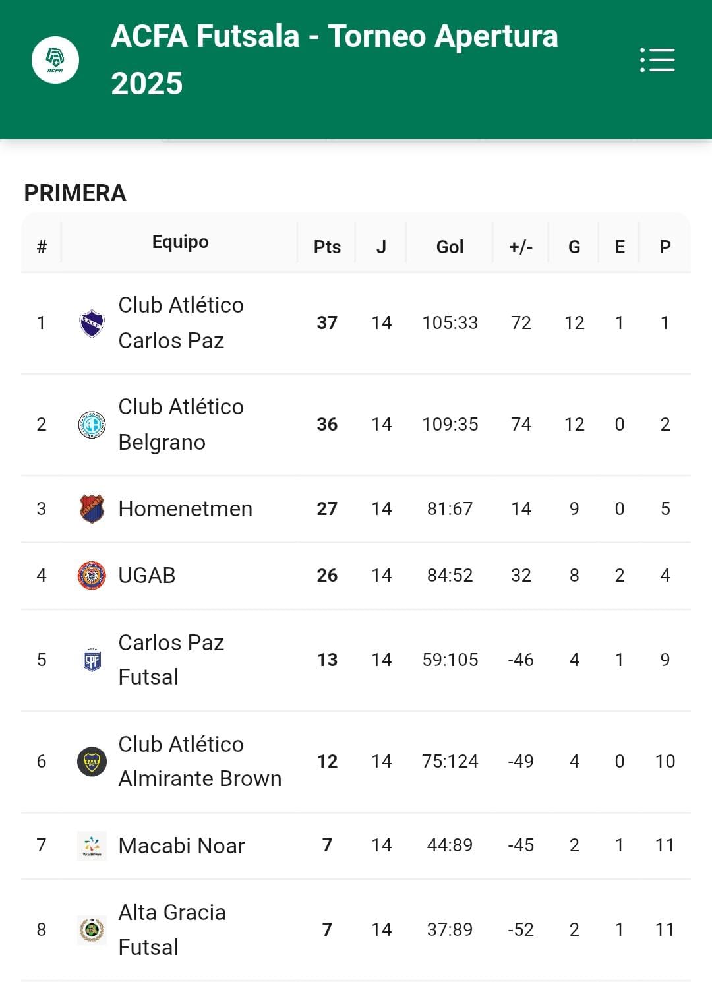The width and height of the screenshot is (712, 982).
Task: Open the ACFA logo in header
Action: pos(55,60)
